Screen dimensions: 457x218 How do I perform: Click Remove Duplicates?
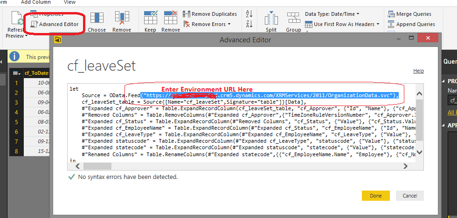click(210, 14)
